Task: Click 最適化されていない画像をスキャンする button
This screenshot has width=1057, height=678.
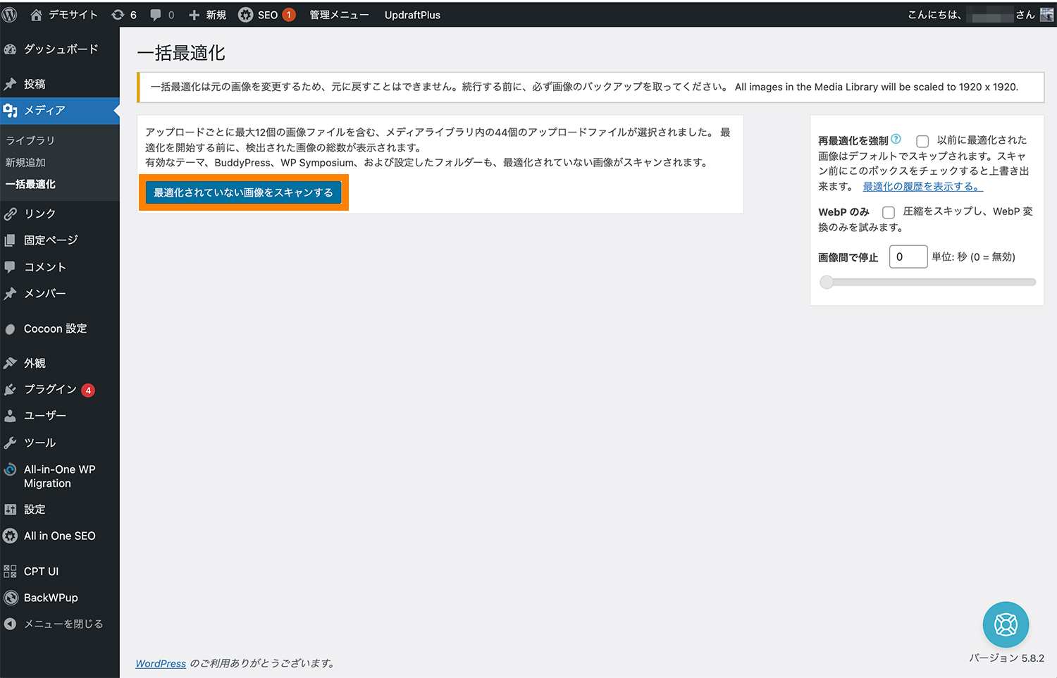Action: point(243,192)
